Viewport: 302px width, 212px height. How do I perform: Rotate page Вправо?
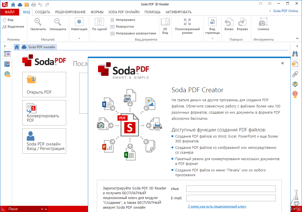tap(243, 25)
